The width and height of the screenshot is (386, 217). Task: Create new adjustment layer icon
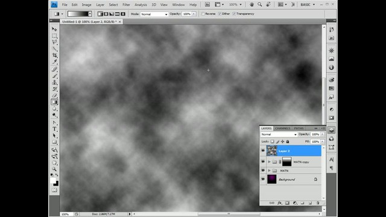(x=295, y=203)
